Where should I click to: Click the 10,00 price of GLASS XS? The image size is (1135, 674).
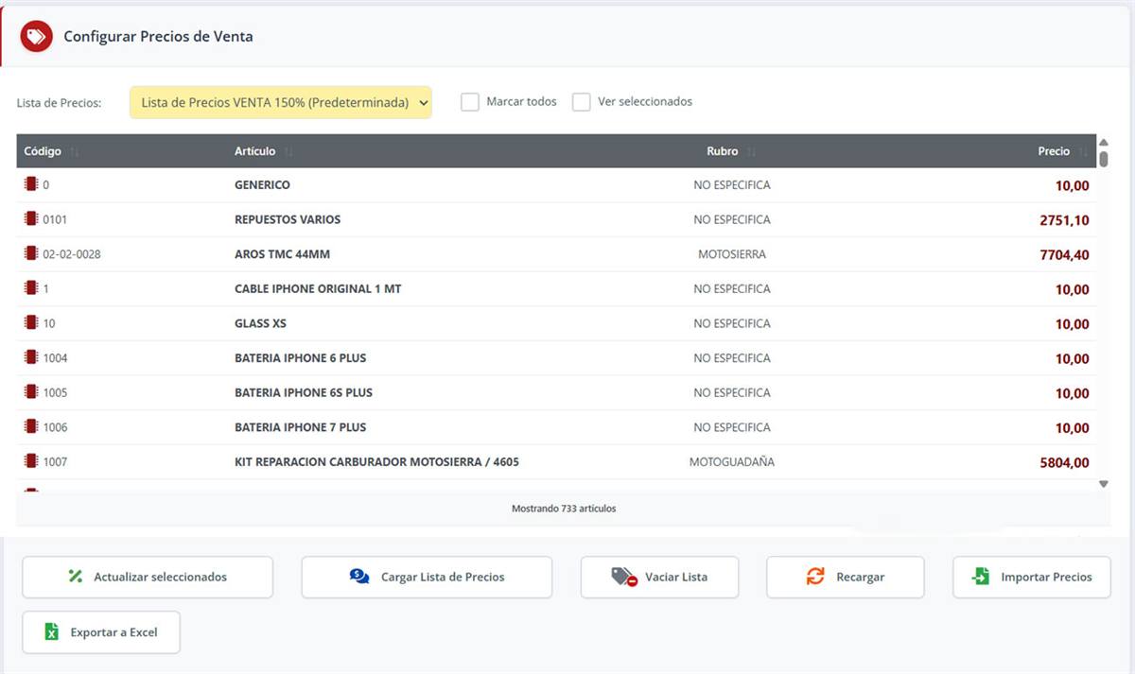(x=1073, y=324)
